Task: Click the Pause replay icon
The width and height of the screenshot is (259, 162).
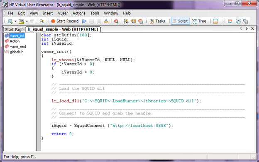Action: 99,21
